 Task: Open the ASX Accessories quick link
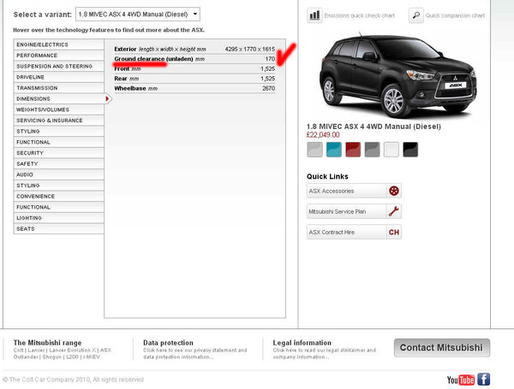coord(354,191)
